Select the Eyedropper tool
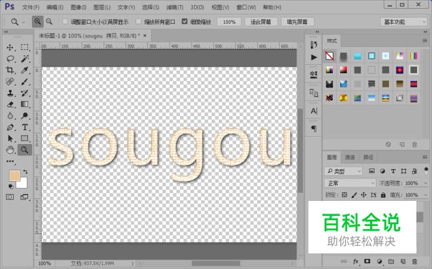This screenshot has height=269, width=432. click(x=24, y=70)
